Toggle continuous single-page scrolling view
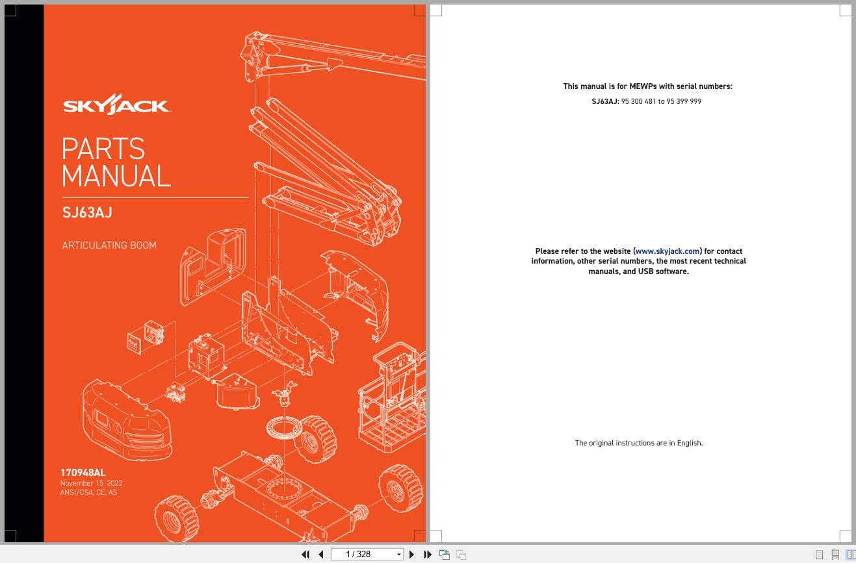Screen dimensions: 856x563 [835, 554]
